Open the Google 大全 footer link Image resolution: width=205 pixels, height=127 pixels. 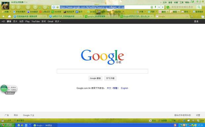coord(28,115)
